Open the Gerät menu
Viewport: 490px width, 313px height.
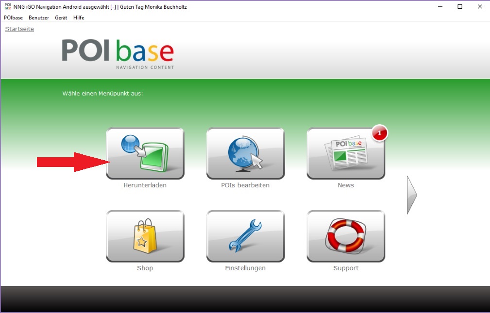[61, 18]
